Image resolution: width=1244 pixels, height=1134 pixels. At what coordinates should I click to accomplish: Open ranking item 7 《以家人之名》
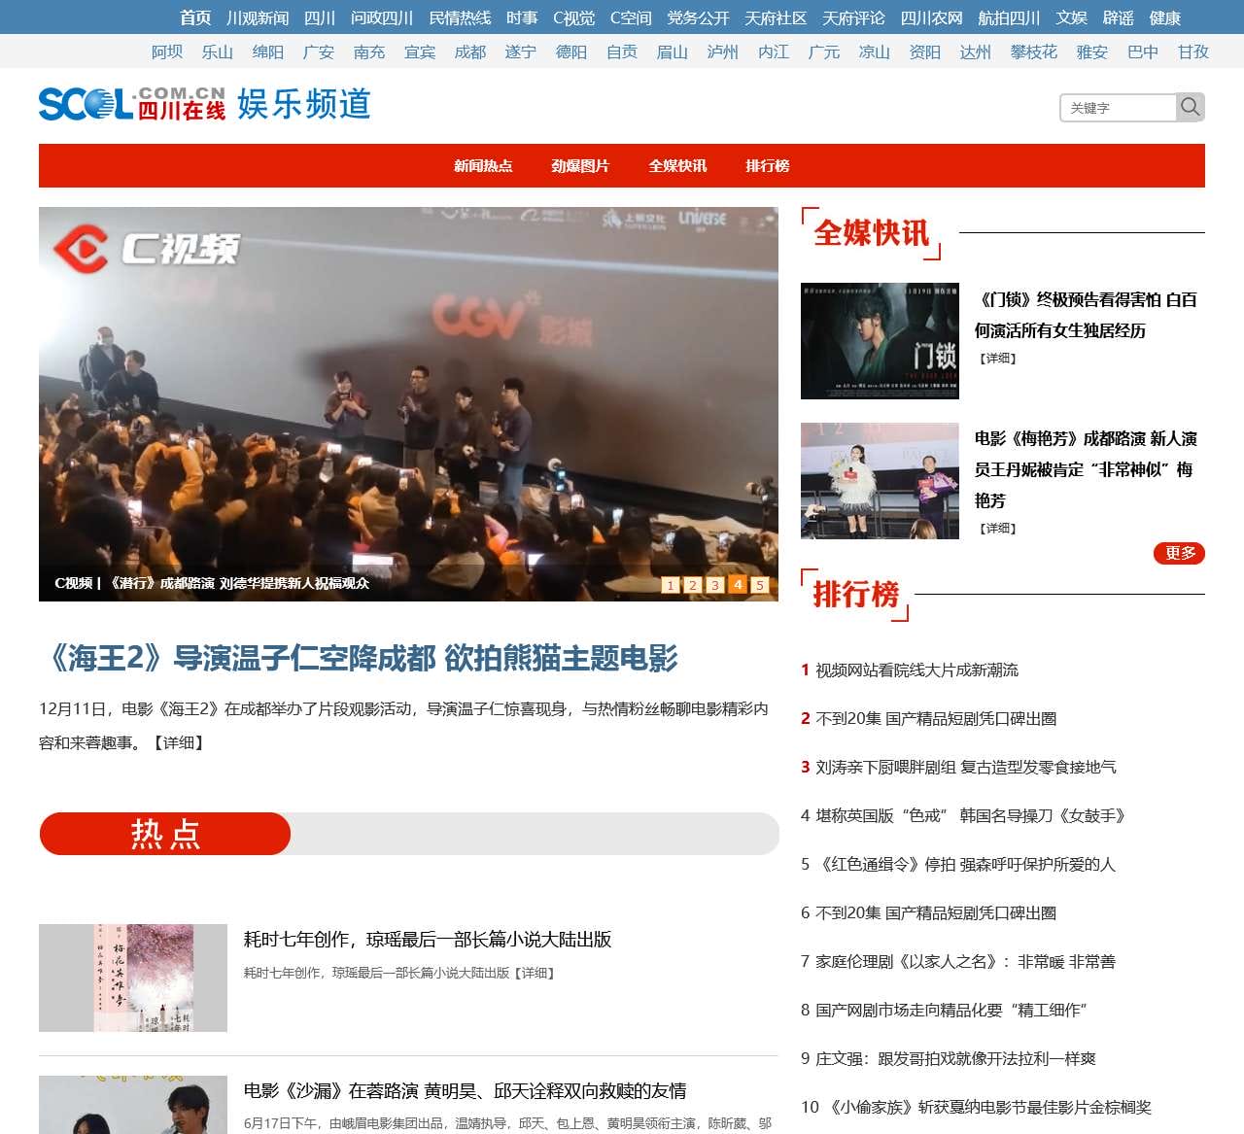tap(965, 961)
